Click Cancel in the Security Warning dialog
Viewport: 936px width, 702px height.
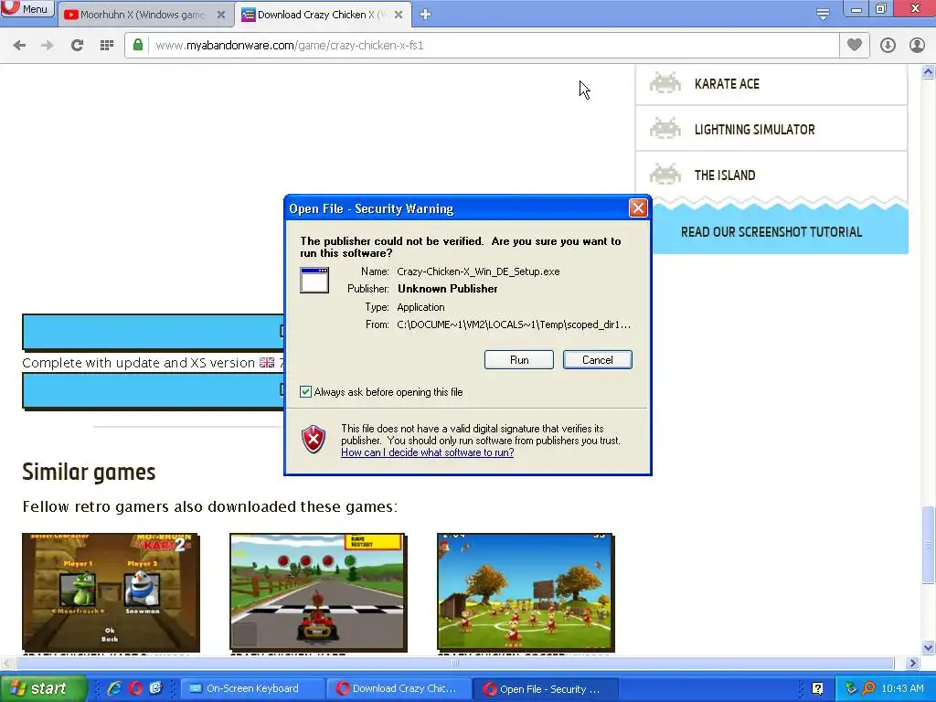(x=598, y=360)
